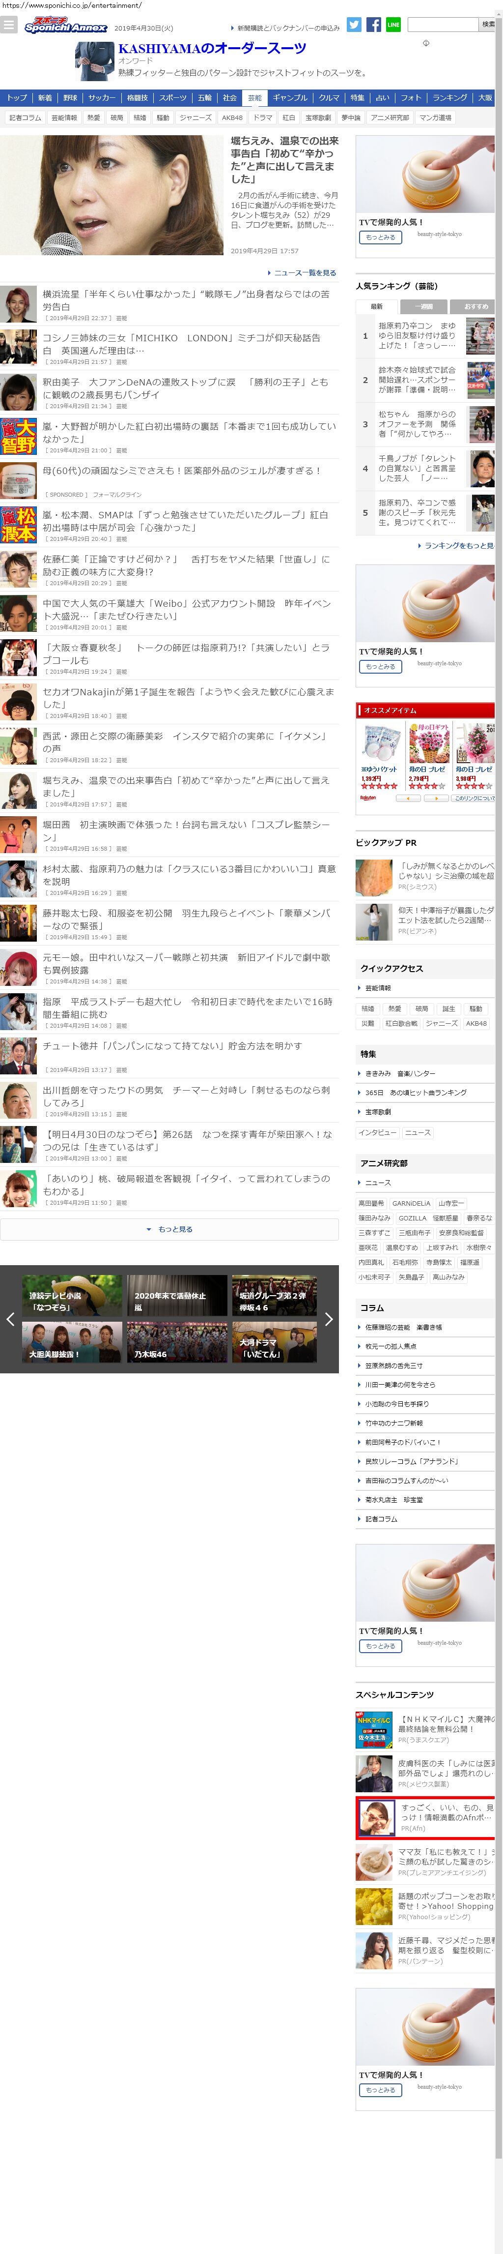Open the LINE icon in header
Viewport: 503px width, 2254px height.
393,25
